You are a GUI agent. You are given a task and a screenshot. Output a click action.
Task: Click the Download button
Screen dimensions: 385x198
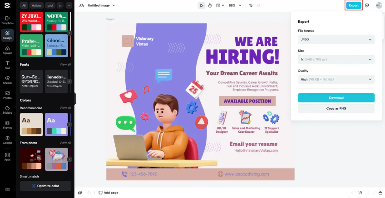pos(336,97)
